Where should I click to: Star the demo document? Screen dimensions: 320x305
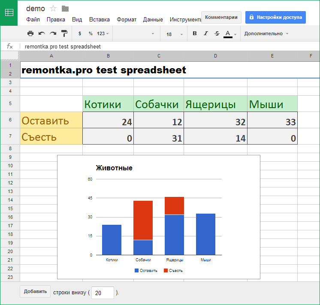tap(53, 9)
